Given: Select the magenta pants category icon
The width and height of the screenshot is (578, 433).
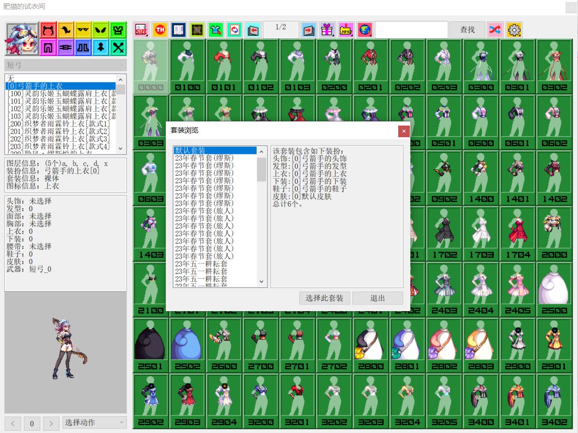Looking at the screenshot, I should pyautogui.click(x=48, y=47).
